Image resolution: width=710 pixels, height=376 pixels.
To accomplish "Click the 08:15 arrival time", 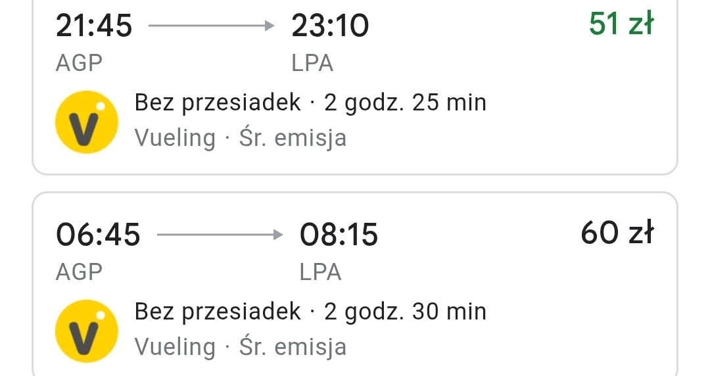I will 339,235.
